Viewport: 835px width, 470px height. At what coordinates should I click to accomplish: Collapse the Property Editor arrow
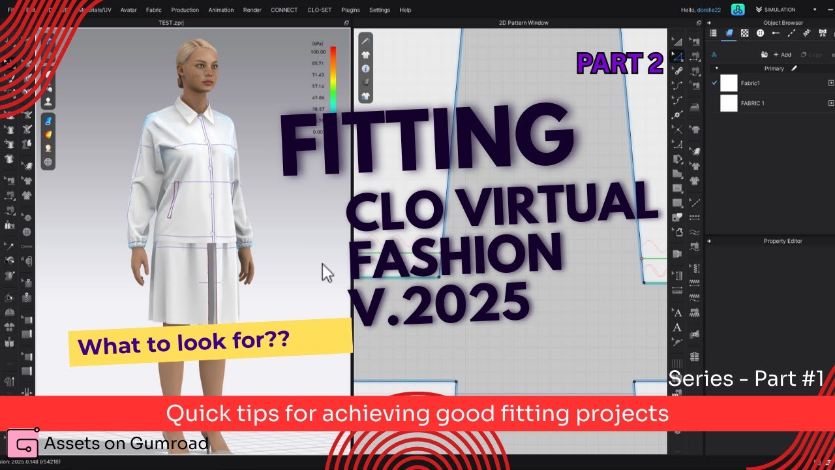click(x=709, y=241)
